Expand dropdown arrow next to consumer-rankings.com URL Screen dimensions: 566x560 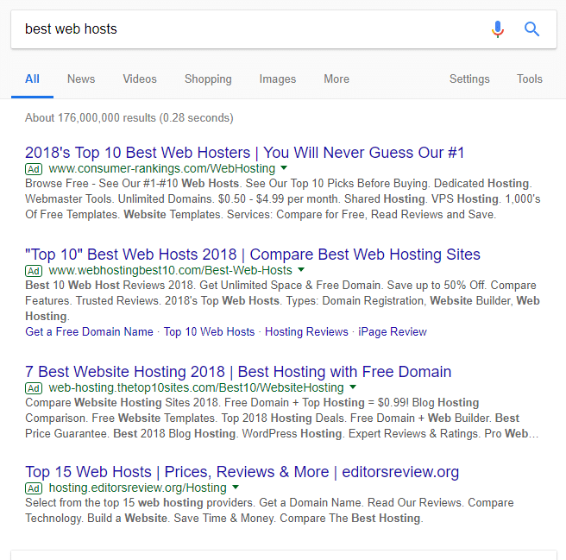[284, 167]
